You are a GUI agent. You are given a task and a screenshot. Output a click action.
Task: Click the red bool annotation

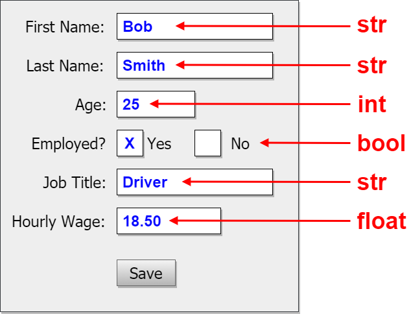(x=381, y=143)
